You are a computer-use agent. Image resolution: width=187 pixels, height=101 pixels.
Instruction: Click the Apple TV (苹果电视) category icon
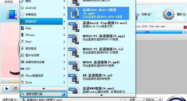(22, 15)
